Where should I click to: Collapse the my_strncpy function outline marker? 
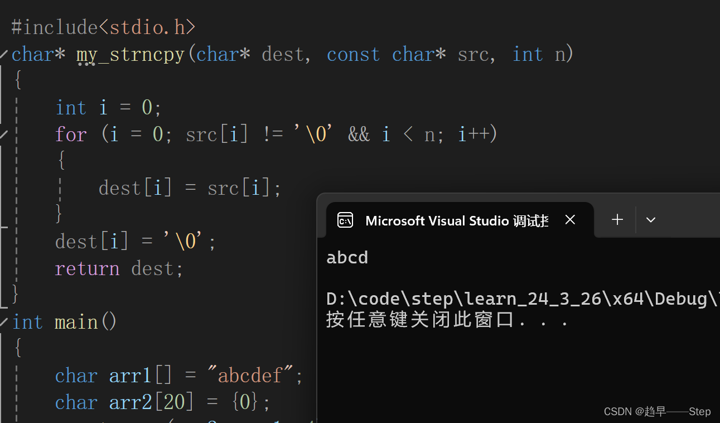(x=4, y=55)
